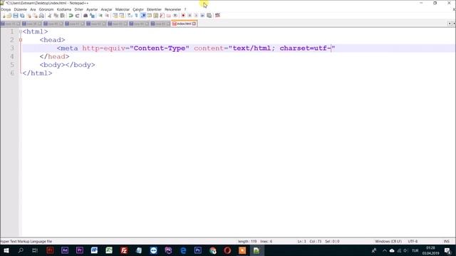The width and height of the screenshot is (456, 256).
Task: Open Find with the binoculars icon
Action: coord(85,16)
